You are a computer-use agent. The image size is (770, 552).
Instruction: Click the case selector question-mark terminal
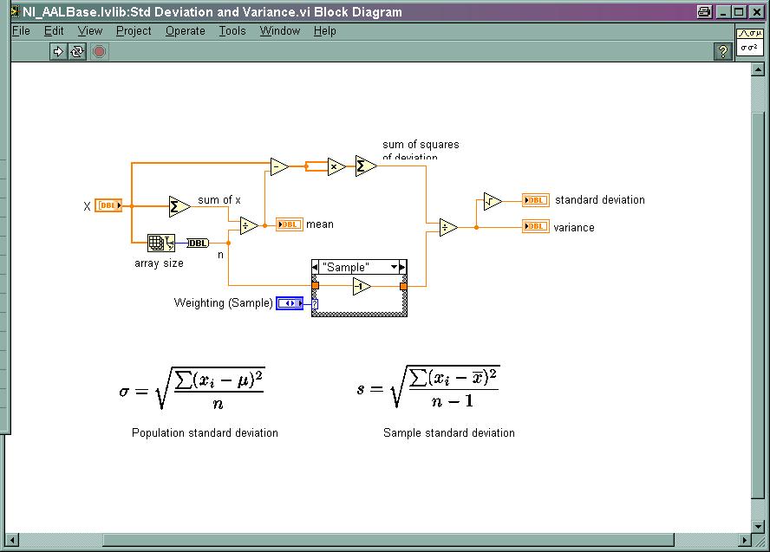[x=315, y=303]
